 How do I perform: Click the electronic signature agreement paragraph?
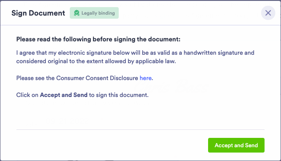coord(135,57)
